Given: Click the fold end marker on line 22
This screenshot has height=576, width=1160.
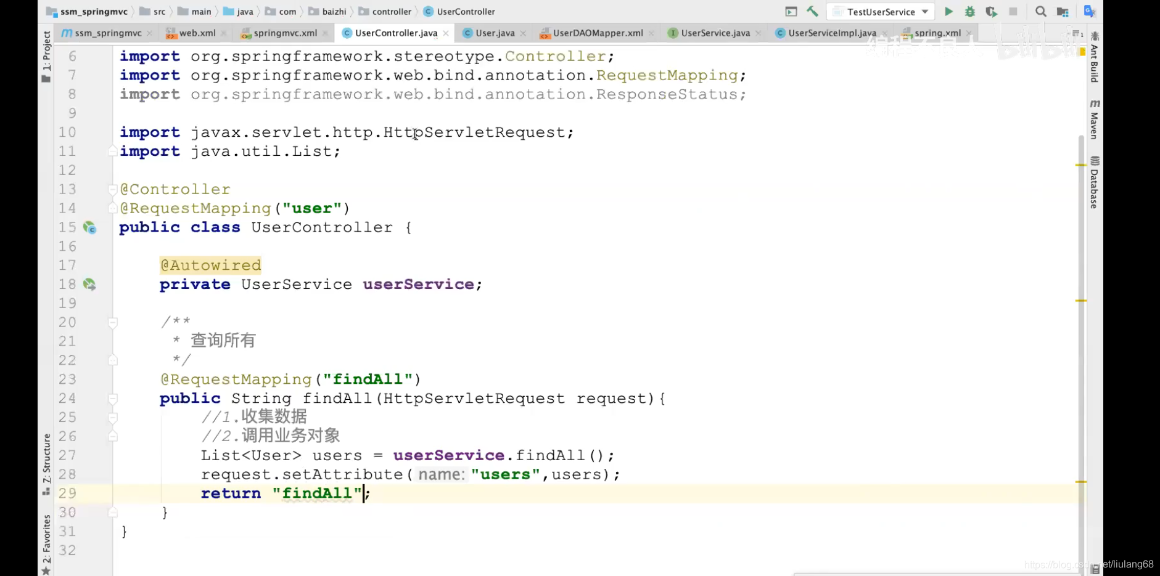Looking at the screenshot, I should [112, 360].
